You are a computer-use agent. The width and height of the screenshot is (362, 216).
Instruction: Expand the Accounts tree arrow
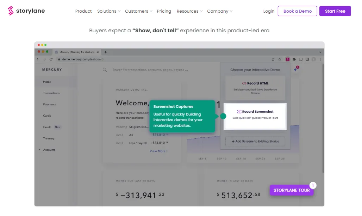[x=39, y=150]
